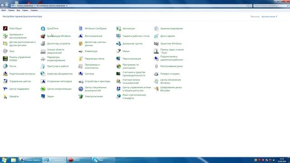Open Телефон и модем item
290x163 pixels.
click(x=167, y=74)
